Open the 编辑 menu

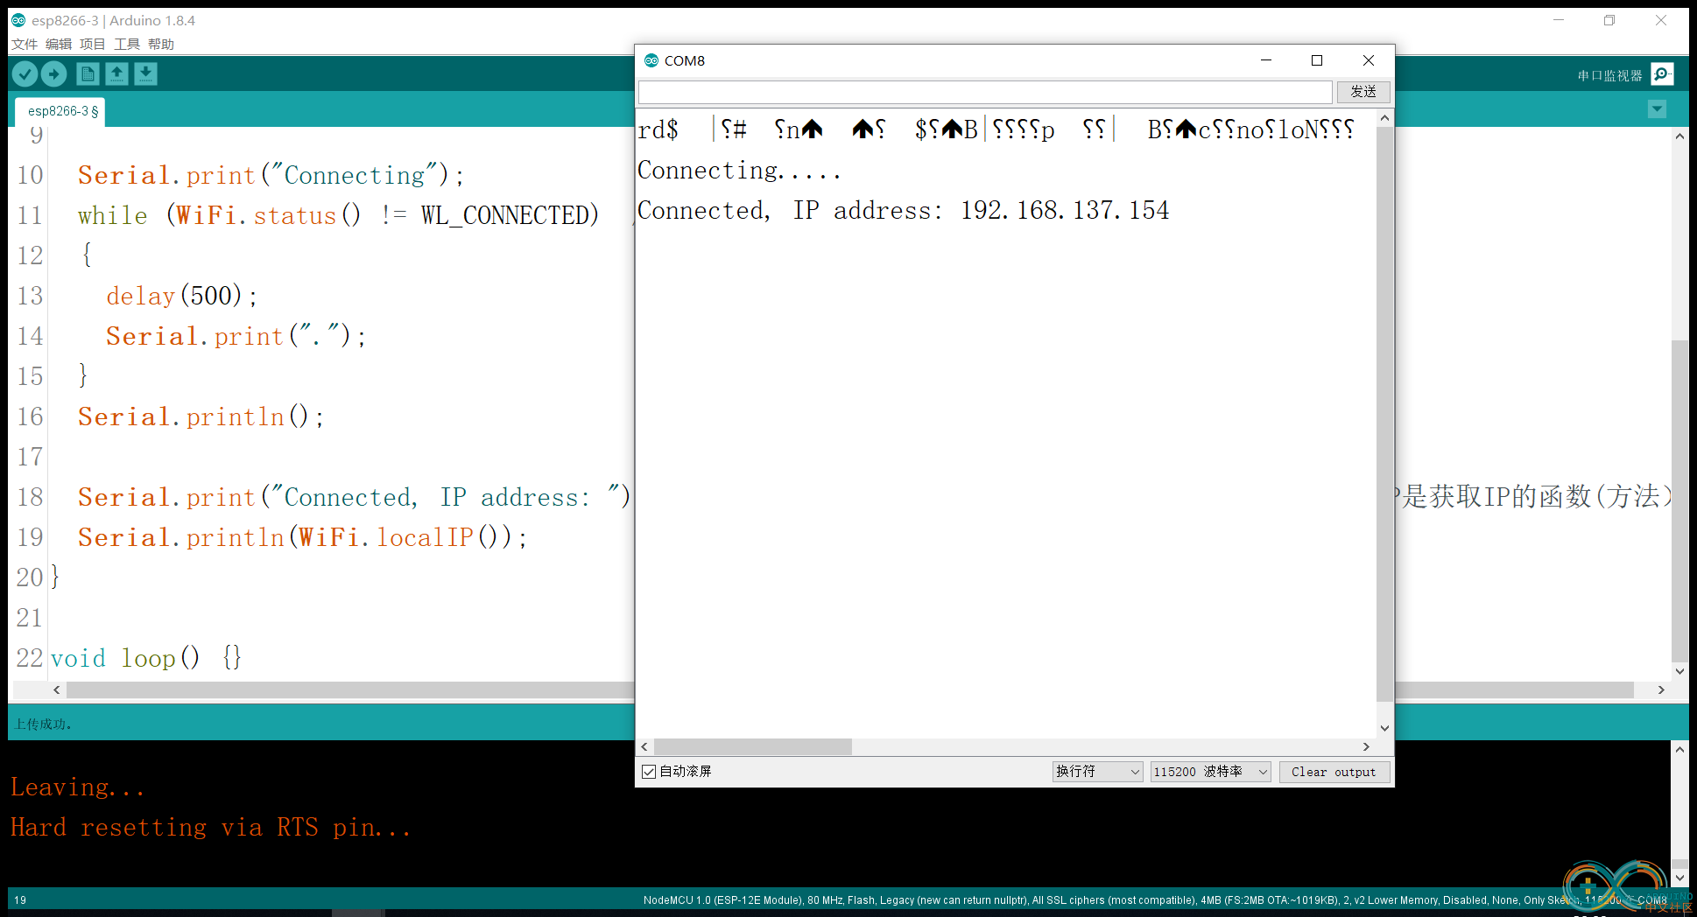tap(59, 44)
